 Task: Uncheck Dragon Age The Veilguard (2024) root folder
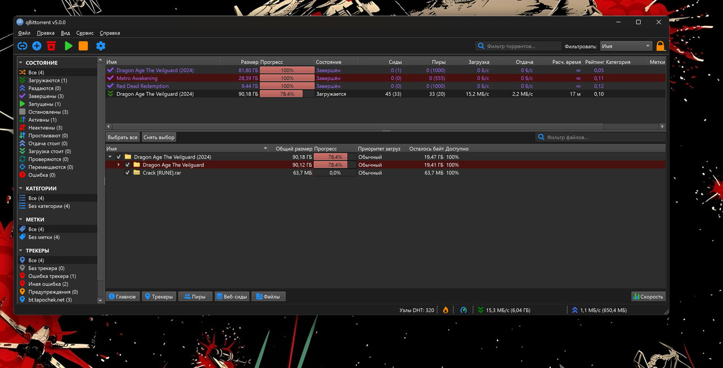point(119,157)
